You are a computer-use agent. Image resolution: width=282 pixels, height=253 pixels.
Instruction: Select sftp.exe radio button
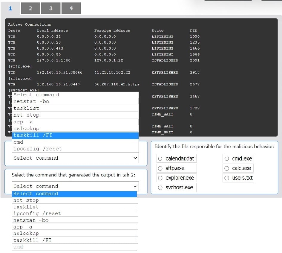pos(160,168)
